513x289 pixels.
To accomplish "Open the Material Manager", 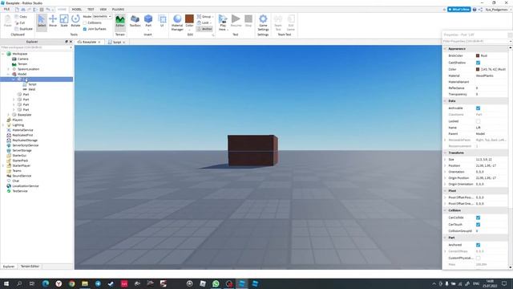I will click(x=177, y=22).
